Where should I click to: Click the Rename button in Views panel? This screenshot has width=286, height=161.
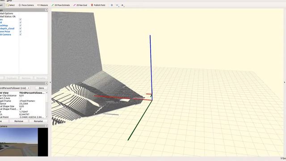click(x=38, y=121)
